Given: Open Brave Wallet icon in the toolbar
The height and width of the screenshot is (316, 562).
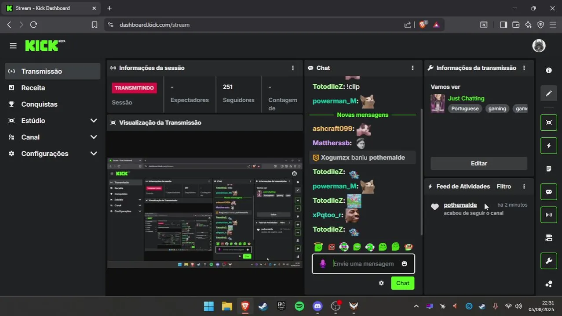Looking at the screenshot, I should point(516,25).
